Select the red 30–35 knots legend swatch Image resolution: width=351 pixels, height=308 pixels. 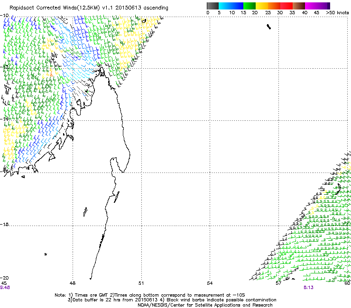click(x=286, y=6)
